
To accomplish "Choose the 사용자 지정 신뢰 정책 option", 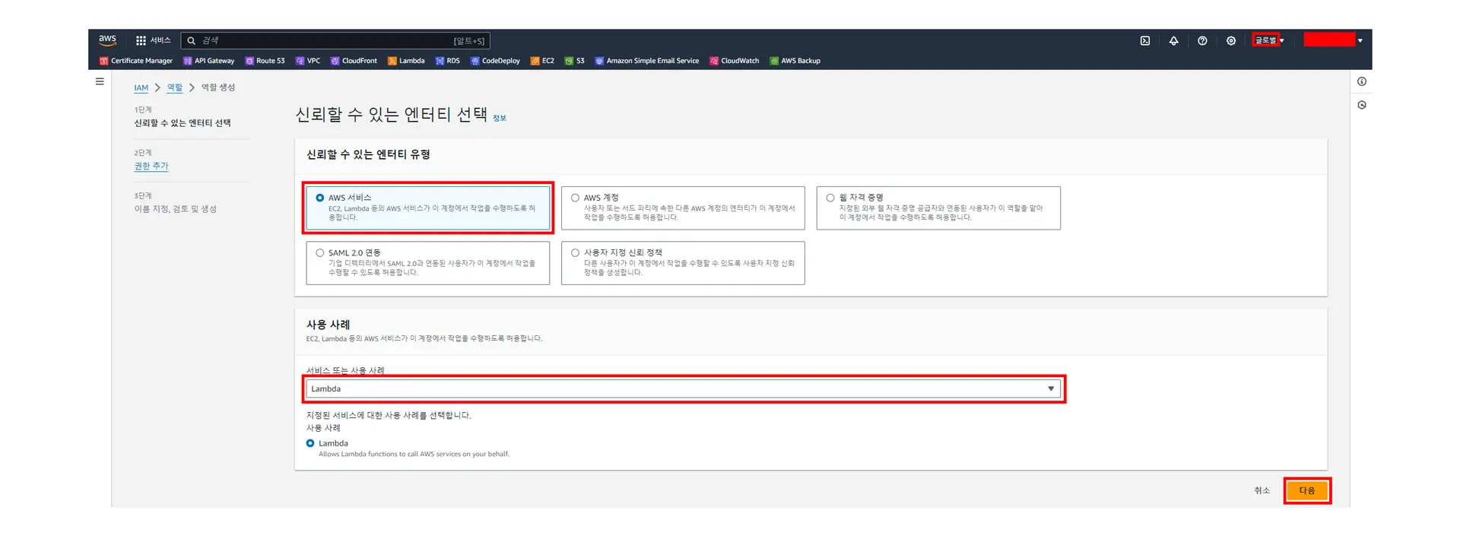I will pyautogui.click(x=576, y=253).
